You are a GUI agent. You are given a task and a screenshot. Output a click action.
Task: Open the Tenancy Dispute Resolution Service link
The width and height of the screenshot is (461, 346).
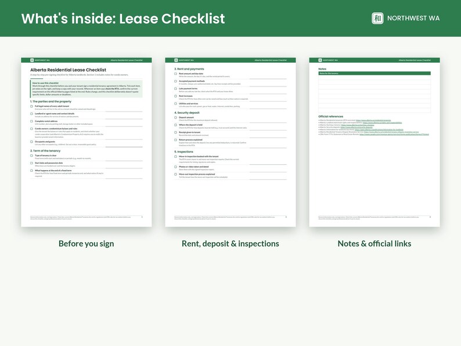pyautogui.click(x=391, y=132)
